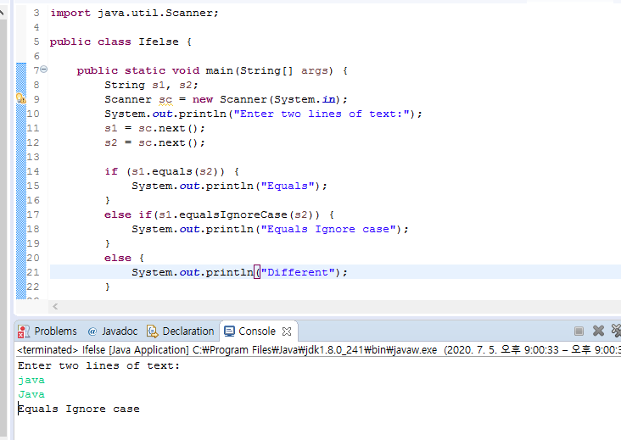This screenshot has height=440, width=621.
Task: Click the main method name
Action: pyautogui.click(x=219, y=71)
